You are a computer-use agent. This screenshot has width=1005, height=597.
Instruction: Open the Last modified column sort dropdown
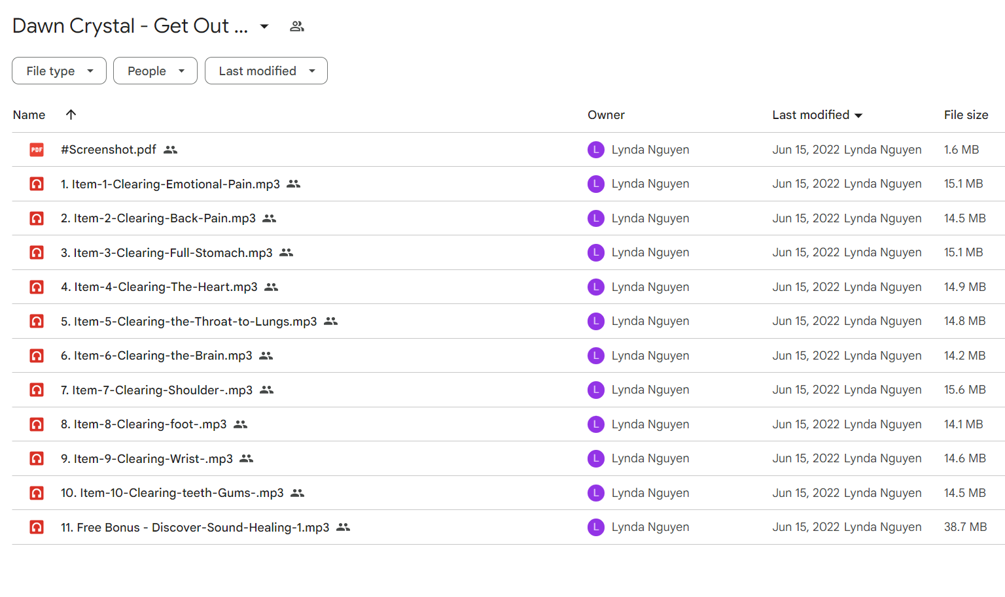click(x=858, y=116)
